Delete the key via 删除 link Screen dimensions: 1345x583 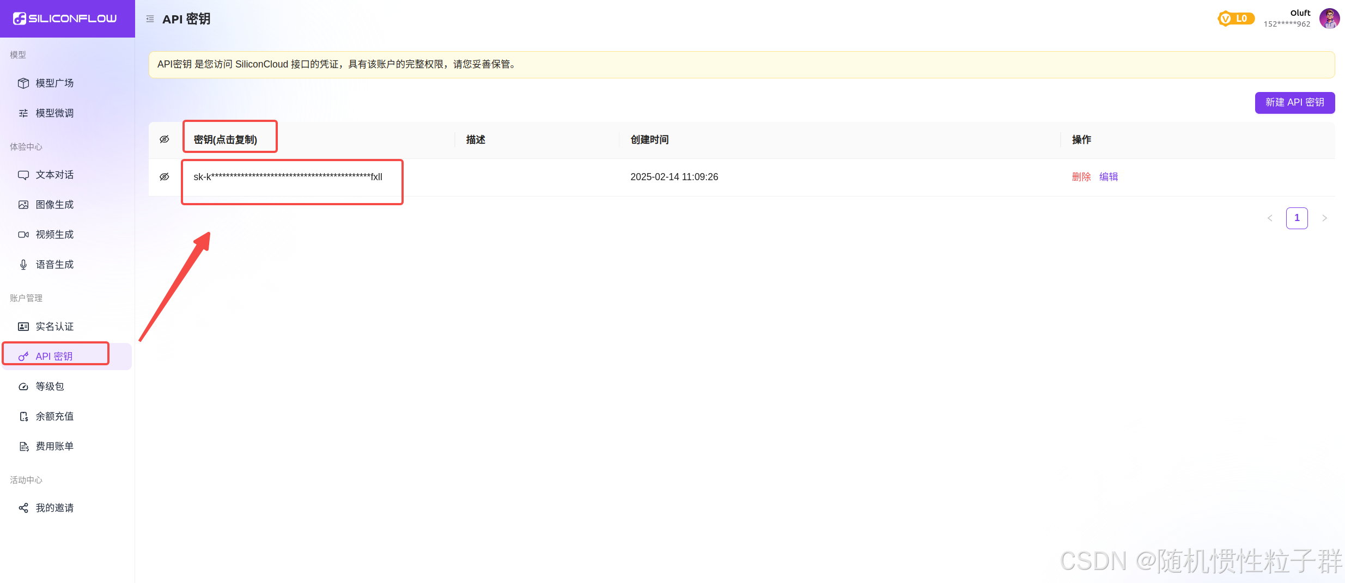(x=1081, y=177)
